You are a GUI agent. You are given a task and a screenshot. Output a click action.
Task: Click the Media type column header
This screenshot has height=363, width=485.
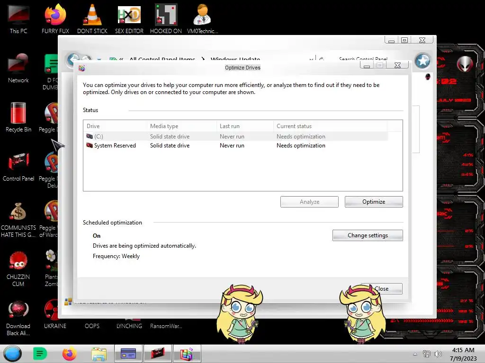coord(181,126)
